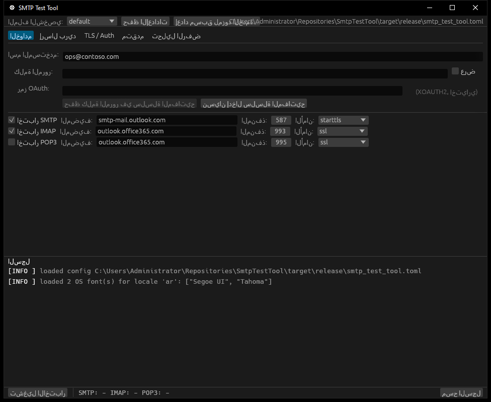Image resolution: width=491 pixels, height=402 pixels.
Task: Click the نسيان إدخال سلسلة المفاتيح button
Action: (254, 104)
